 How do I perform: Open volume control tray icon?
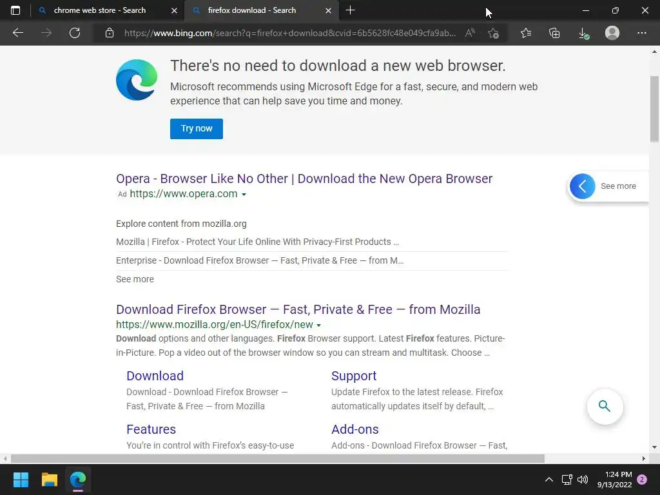click(583, 480)
